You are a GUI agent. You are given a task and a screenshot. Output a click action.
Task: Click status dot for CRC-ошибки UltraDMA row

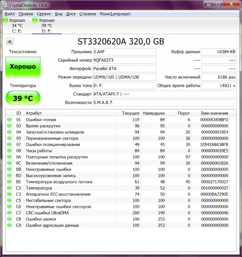tap(10, 213)
